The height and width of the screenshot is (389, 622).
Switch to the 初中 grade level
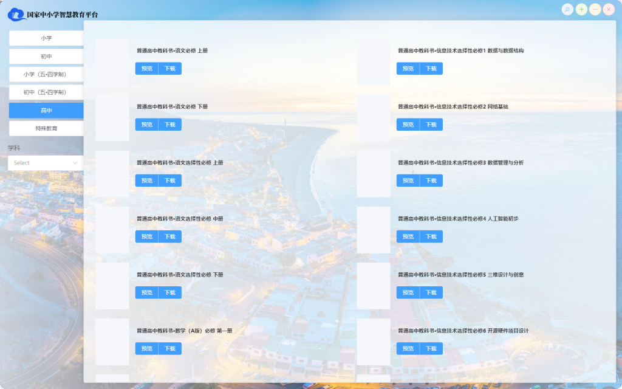pos(46,57)
